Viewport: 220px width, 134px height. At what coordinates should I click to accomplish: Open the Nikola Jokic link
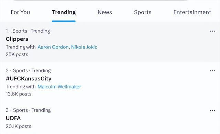point(84,47)
